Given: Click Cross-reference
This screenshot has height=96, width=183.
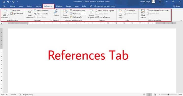Looking at the screenshot, I should (x=102, y=17).
